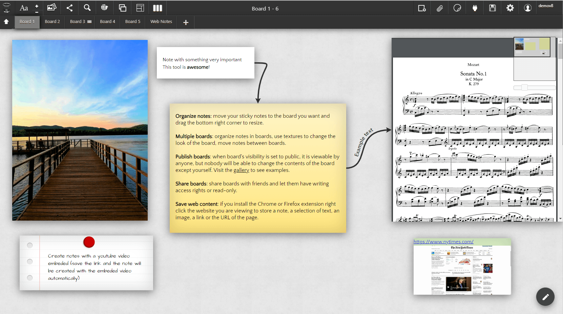
Task: Open the Aa font style tool
Action: coord(24,8)
